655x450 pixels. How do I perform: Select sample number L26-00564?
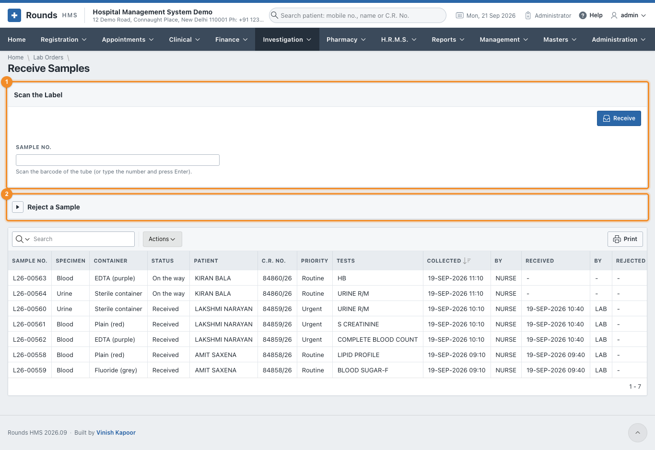click(x=30, y=293)
